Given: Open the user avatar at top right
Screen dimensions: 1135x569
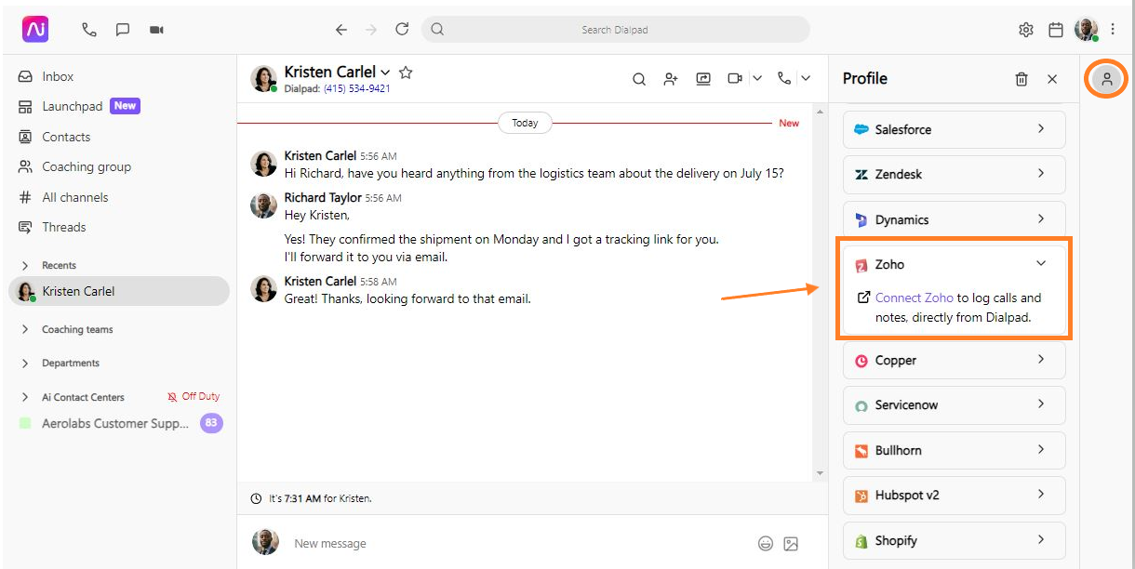Looking at the screenshot, I should pos(1087,30).
